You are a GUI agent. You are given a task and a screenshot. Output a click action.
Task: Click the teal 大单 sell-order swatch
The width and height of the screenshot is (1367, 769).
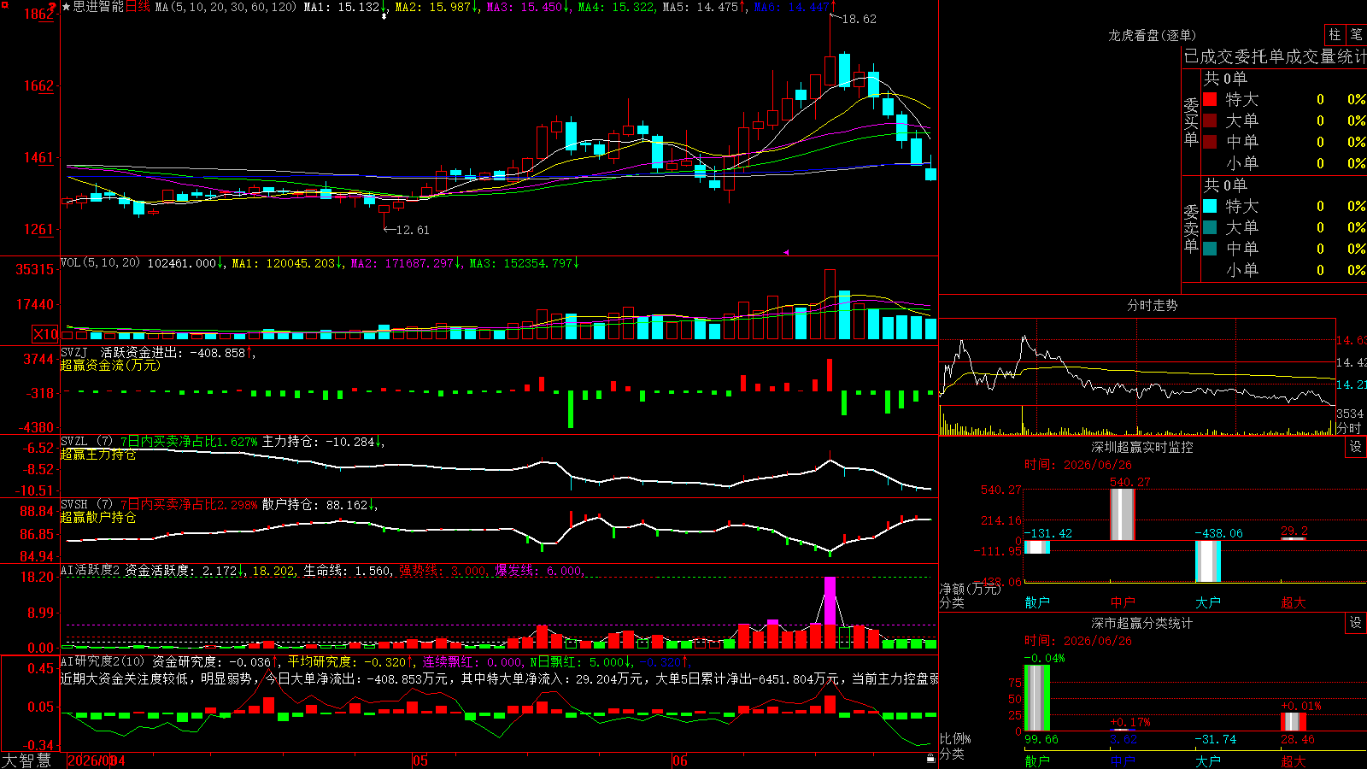pyautogui.click(x=1210, y=227)
